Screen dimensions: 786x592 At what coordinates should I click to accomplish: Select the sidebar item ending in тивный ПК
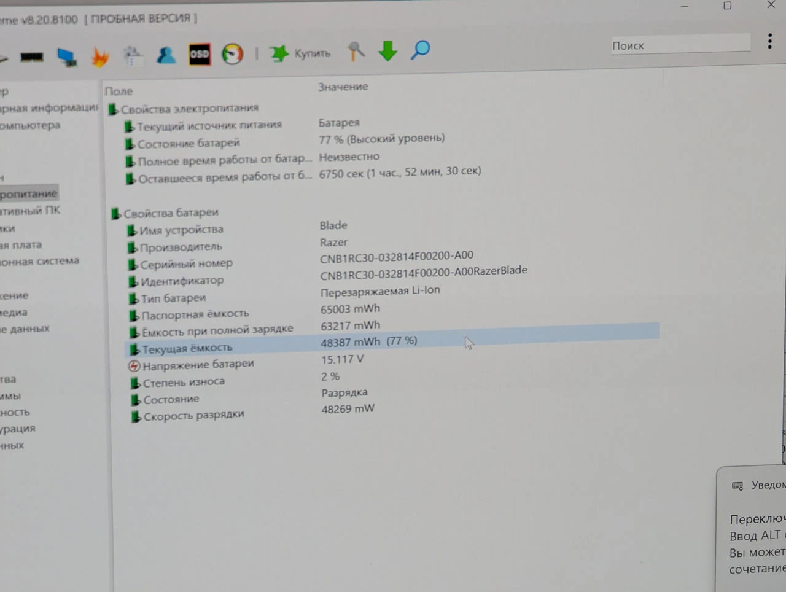pos(30,210)
